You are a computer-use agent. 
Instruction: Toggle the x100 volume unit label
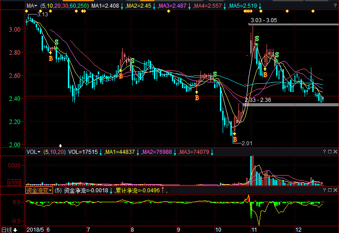point(14,182)
